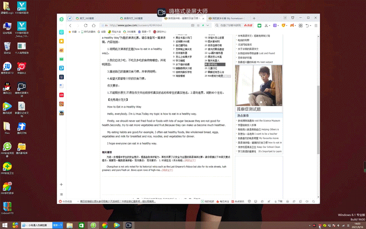This screenshot has width=366, height=229.
Task: Click the 今日优选 item in status bar
Action: 67,201
